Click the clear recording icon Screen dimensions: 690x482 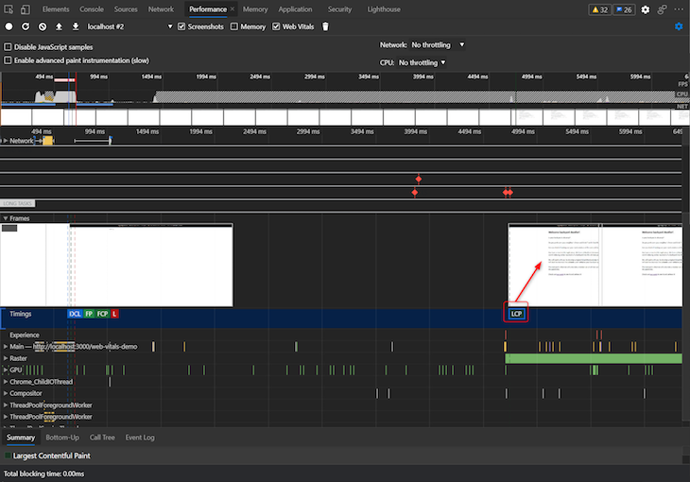43,26
